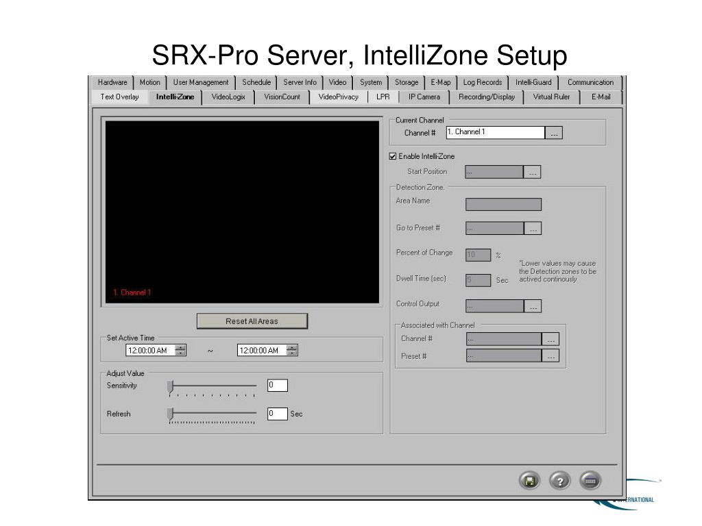This screenshot has width=702, height=526.
Task: Open Go to Preset # browse button
Action: (x=533, y=228)
